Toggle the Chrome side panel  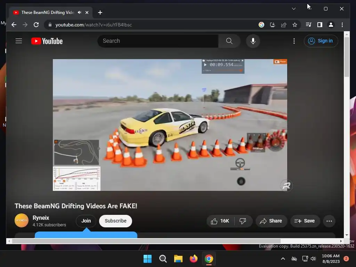pos(320,25)
